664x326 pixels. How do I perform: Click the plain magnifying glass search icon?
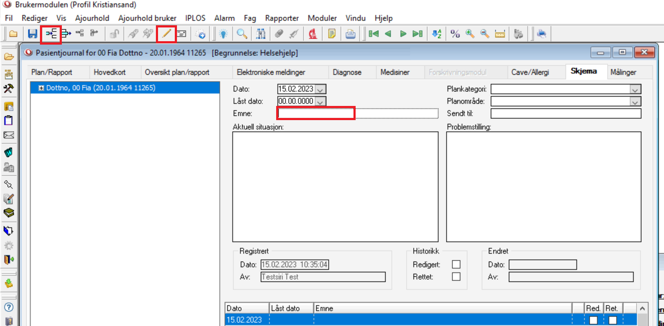pyautogui.click(x=242, y=33)
